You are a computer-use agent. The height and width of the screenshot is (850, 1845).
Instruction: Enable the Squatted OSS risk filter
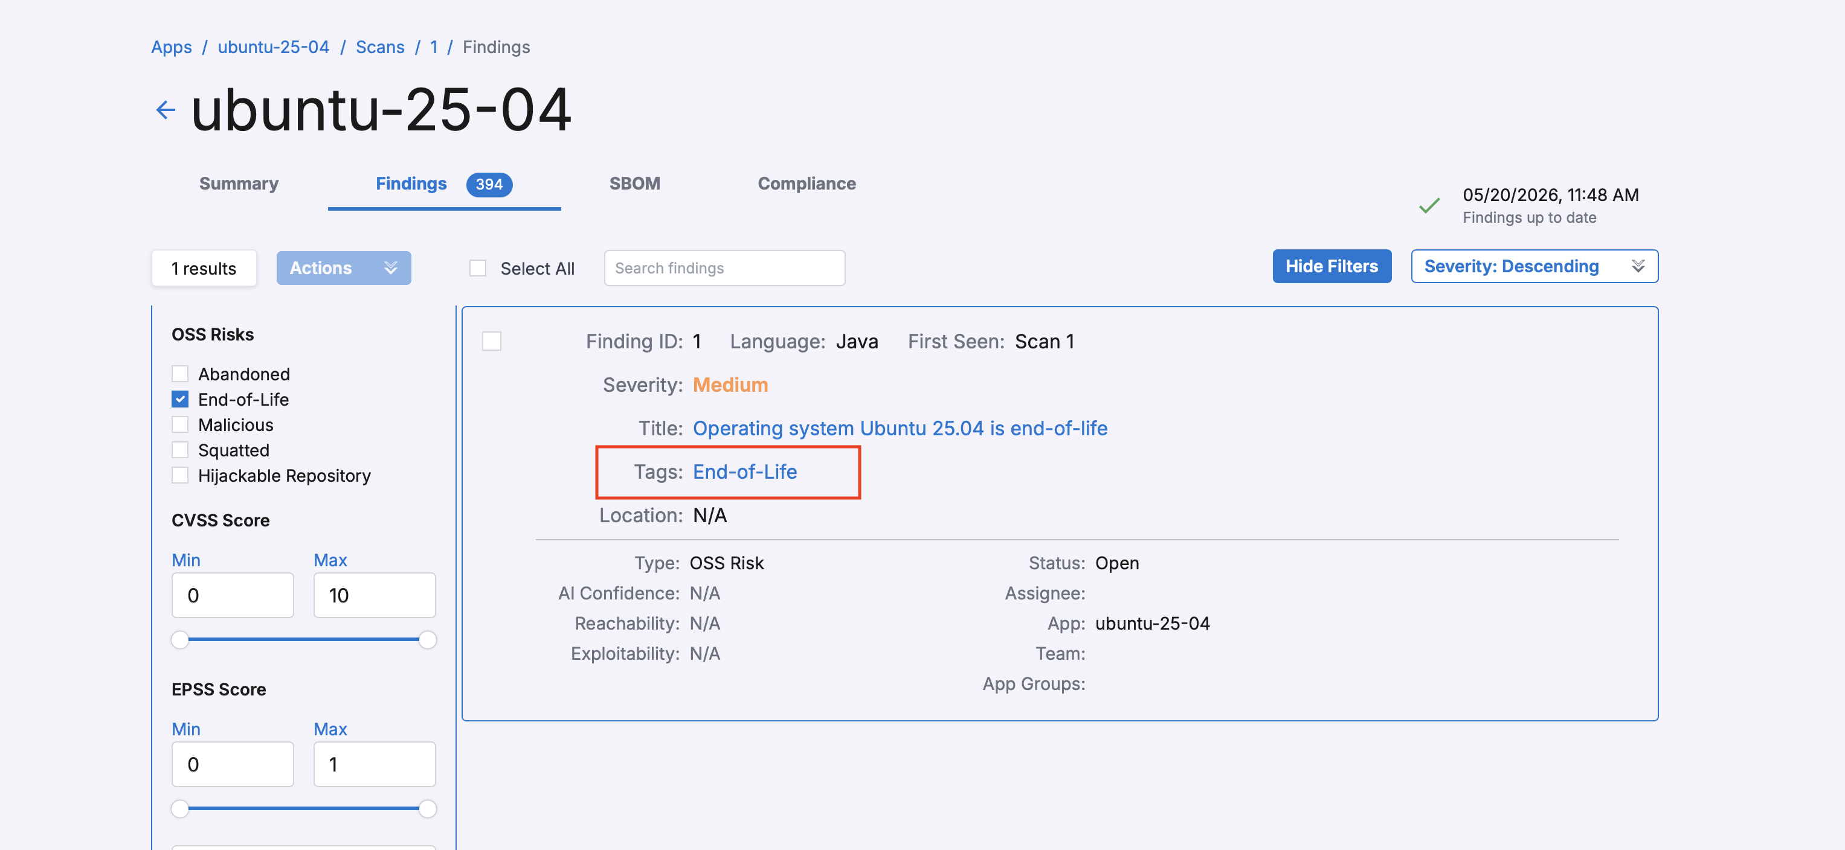point(180,450)
